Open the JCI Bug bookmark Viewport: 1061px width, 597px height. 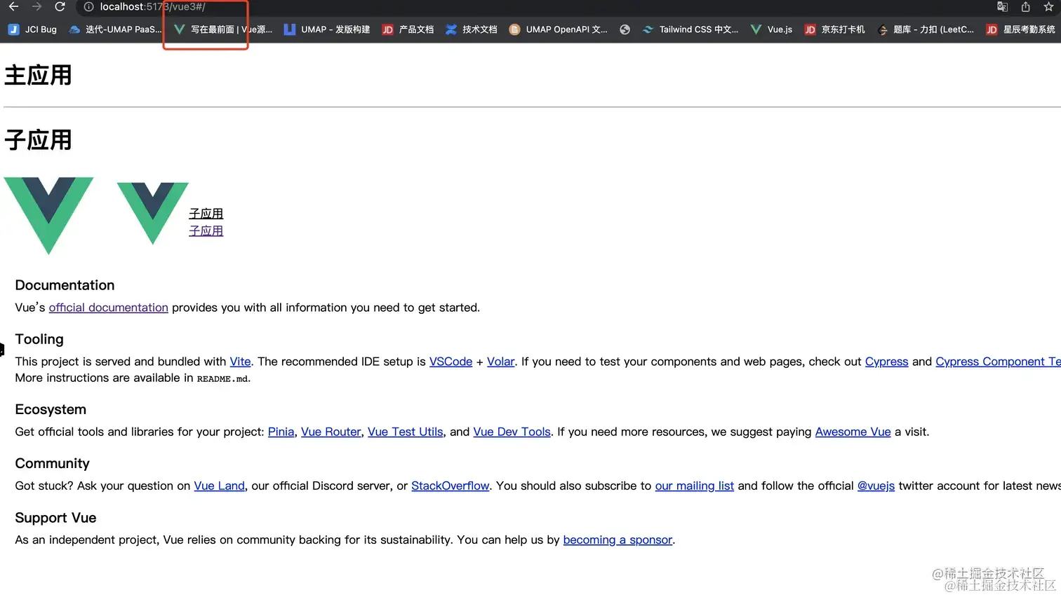[x=32, y=29]
